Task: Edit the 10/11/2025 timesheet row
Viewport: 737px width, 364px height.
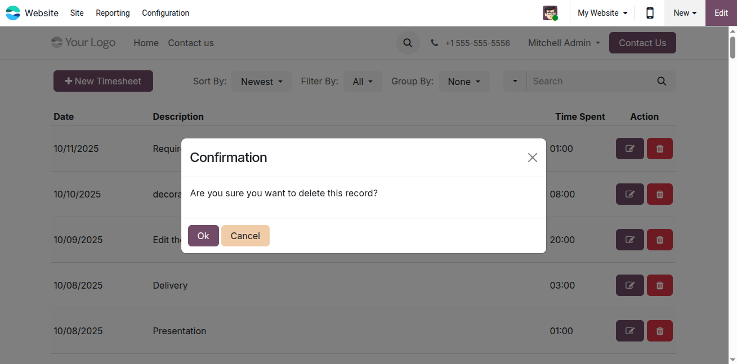Action: pos(630,149)
